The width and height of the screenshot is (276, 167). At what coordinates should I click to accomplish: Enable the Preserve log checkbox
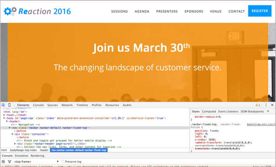point(63,162)
